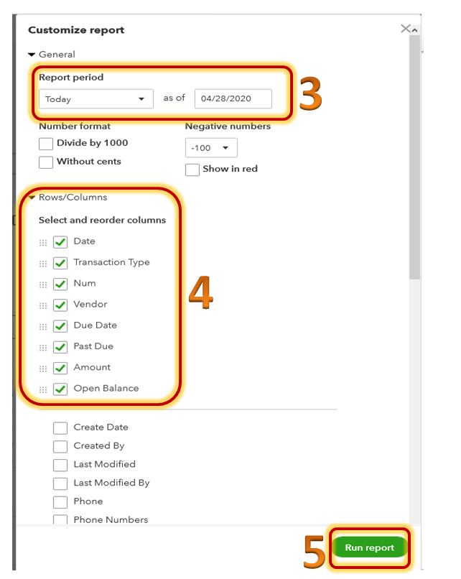
Task: Click the Run report button
Action: tap(370, 547)
